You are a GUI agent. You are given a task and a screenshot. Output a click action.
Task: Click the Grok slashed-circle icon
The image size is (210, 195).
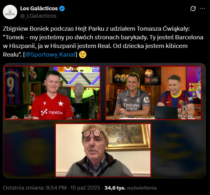pyautogui.click(x=193, y=9)
